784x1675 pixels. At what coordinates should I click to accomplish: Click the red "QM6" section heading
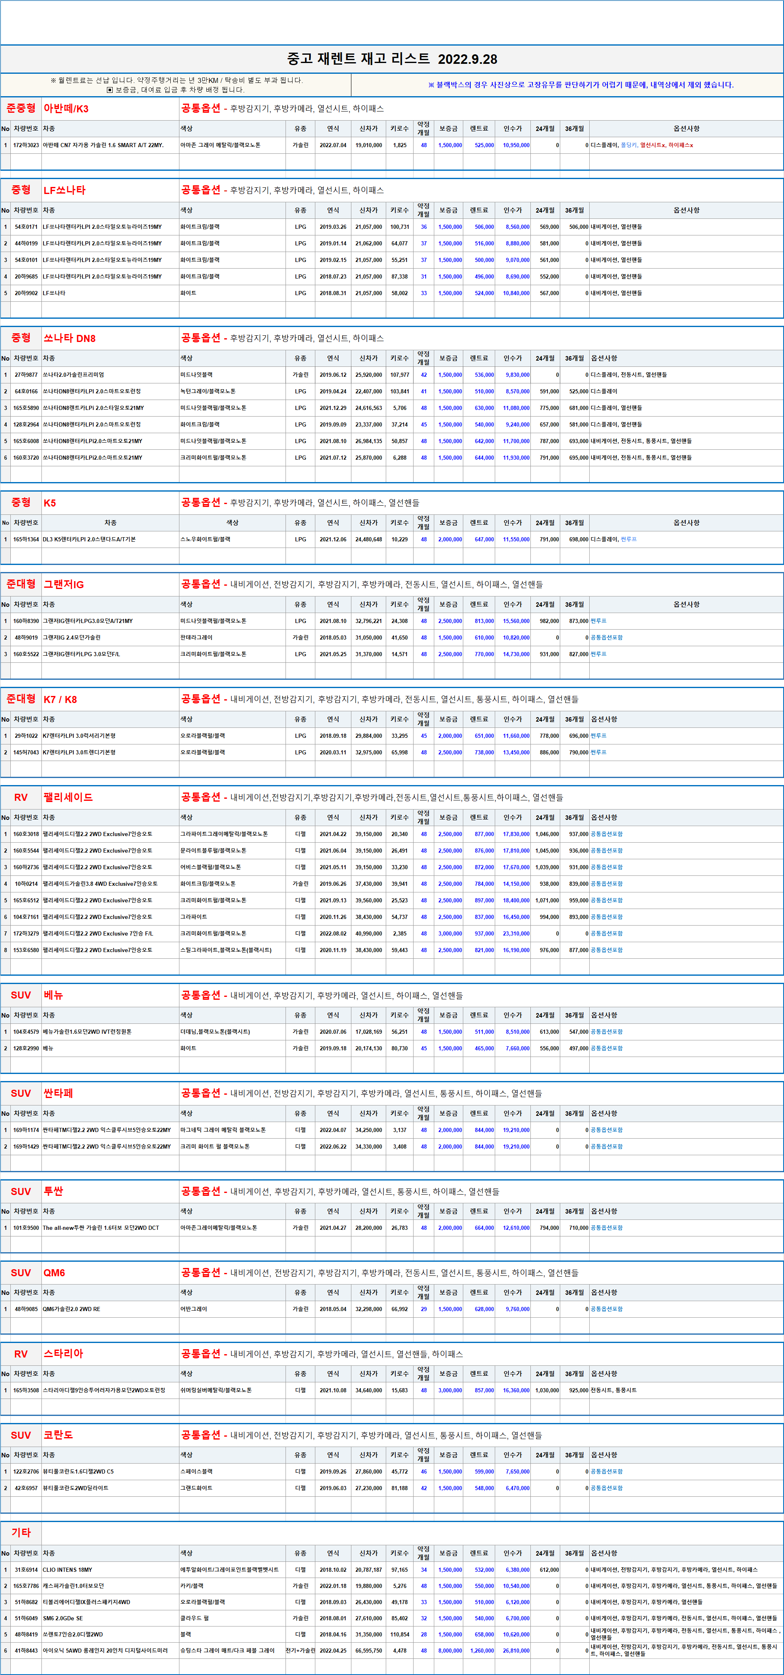pos(54,1273)
